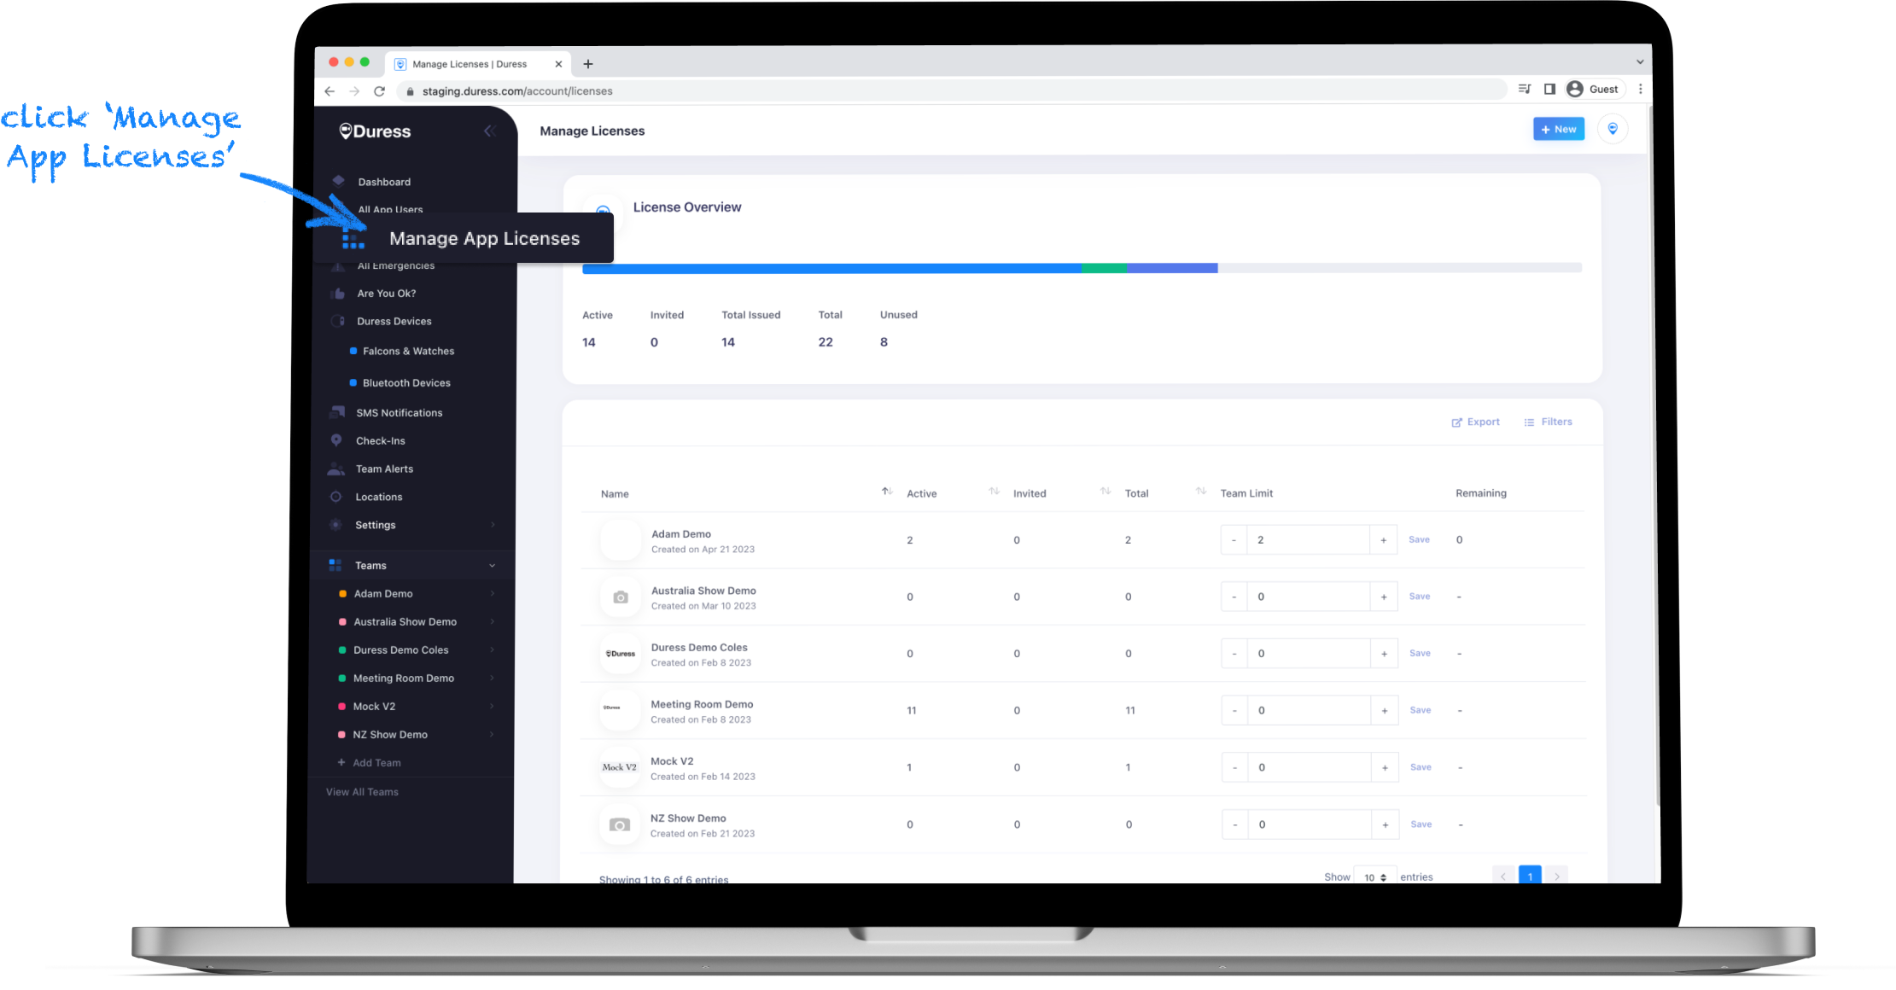Select Bluetooth Devices submenu
1896x990 pixels.
(406, 382)
